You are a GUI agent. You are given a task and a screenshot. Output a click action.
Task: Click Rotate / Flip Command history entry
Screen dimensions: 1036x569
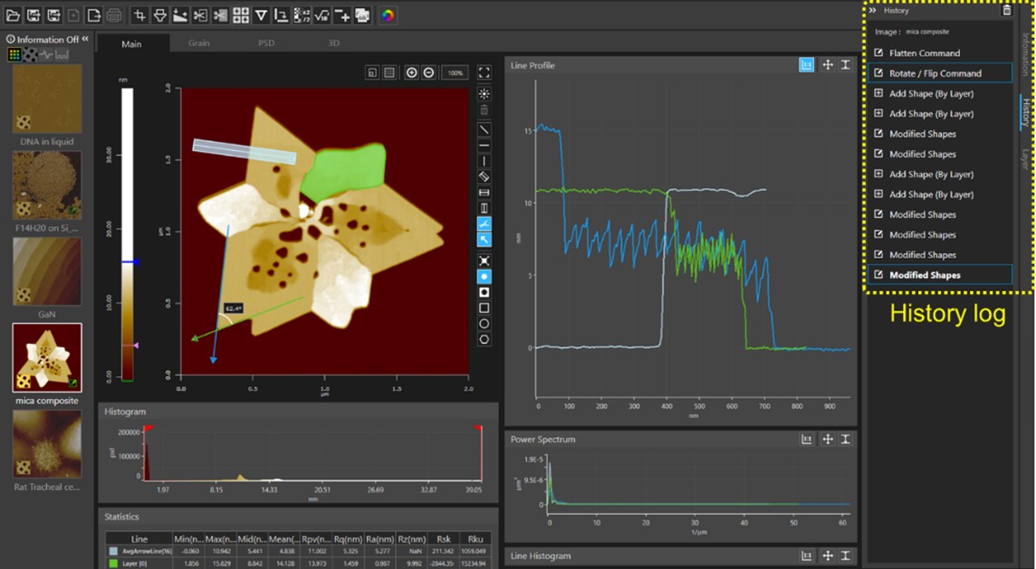[x=935, y=73]
